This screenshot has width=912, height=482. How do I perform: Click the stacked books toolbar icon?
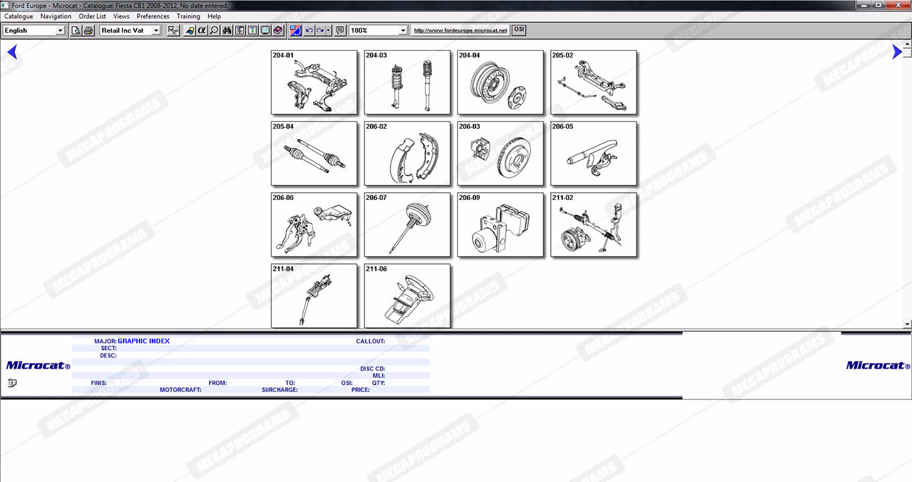(278, 31)
